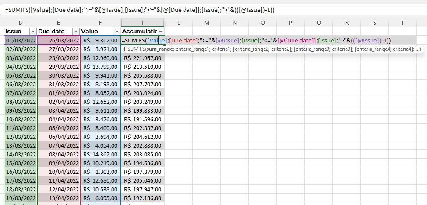Select Due date cell 10/04/2022
Image resolution: width=427 pixels, height=205 pixels.
point(59,172)
